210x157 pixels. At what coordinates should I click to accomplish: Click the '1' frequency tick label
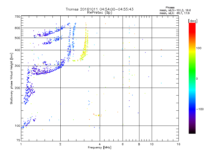click(21, 144)
